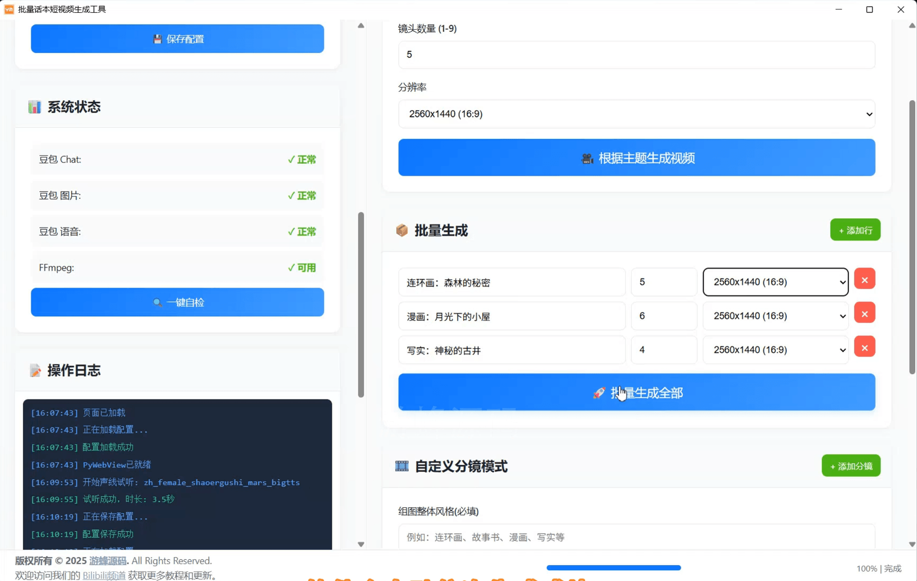The image size is (917, 581).
Task: Open resolution dropdown for 月光下的小屋 row
Action: coord(775,316)
